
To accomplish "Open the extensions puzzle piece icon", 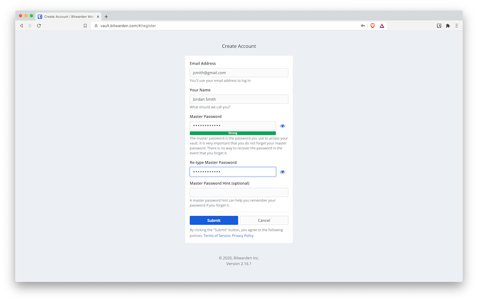I will point(448,26).
